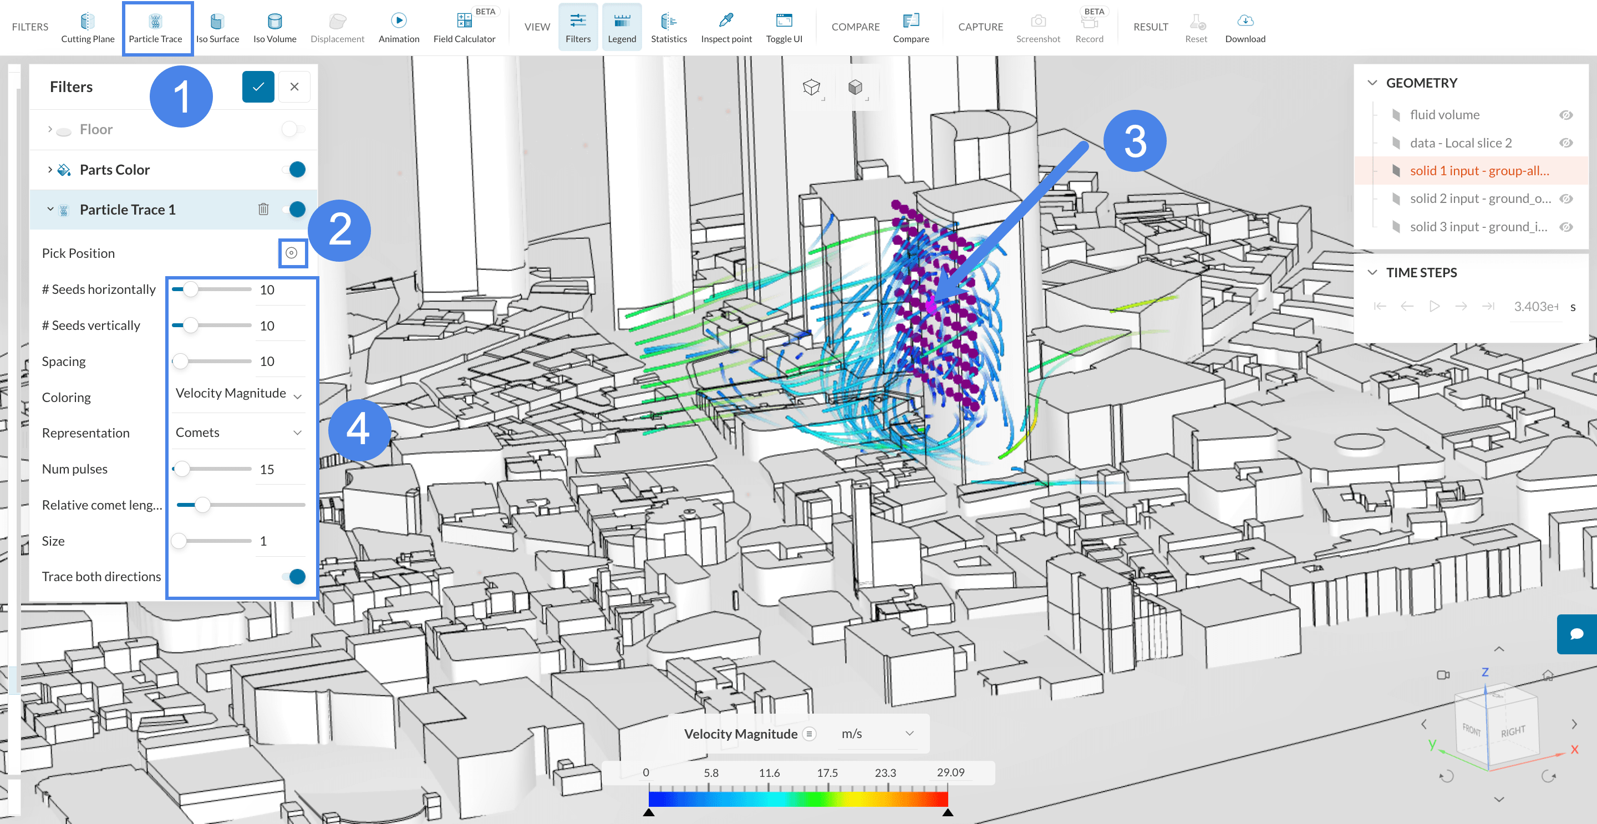
Task: Toggle visibility of fluid volume geometry
Action: (x=1565, y=115)
